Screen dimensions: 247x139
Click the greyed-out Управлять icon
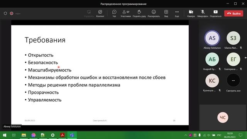pos(89,14)
